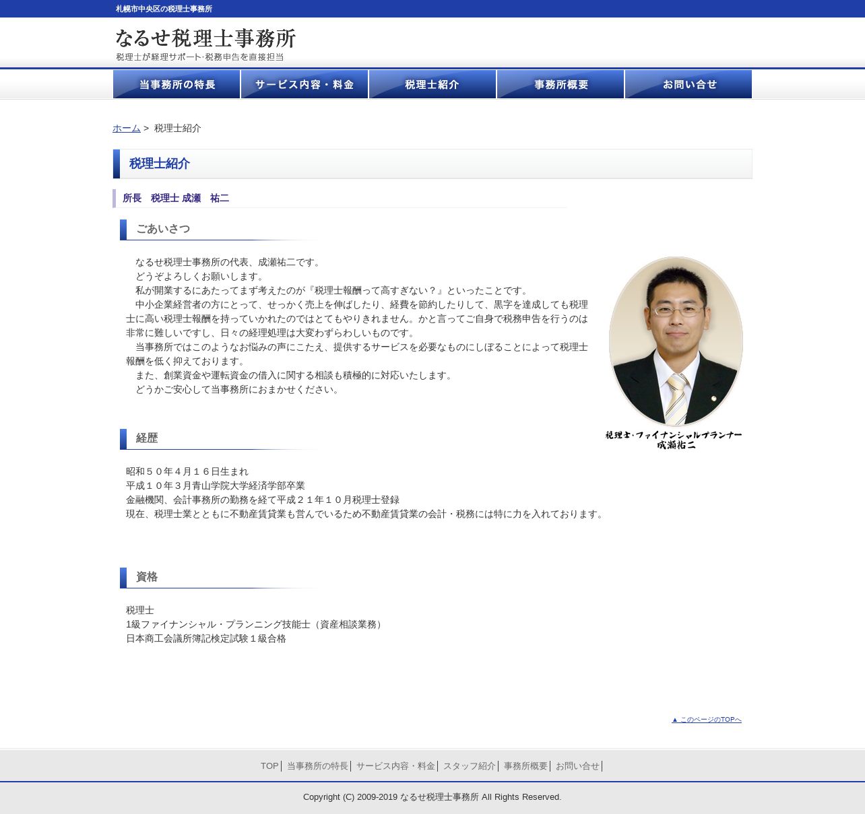Screen dimensions: 865x814
Task: Open スタッフ紹介 in the footer
Action: point(470,766)
